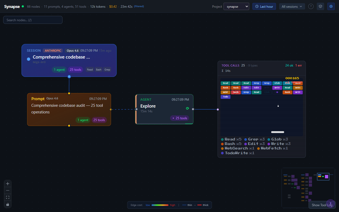Click the search nodes input field
Image resolution: width=339 pixels, height=212 pixels.
pos(33,20)
